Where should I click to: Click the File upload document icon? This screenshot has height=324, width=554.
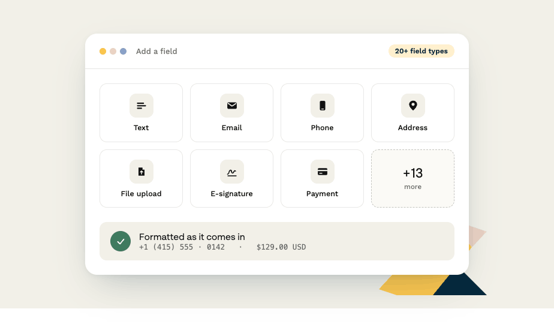click(x=141, y=172)
